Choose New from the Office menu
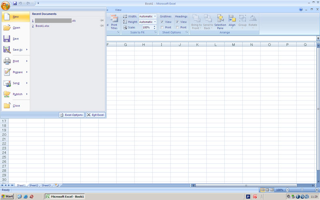320x200 pixels. [16, 16]
